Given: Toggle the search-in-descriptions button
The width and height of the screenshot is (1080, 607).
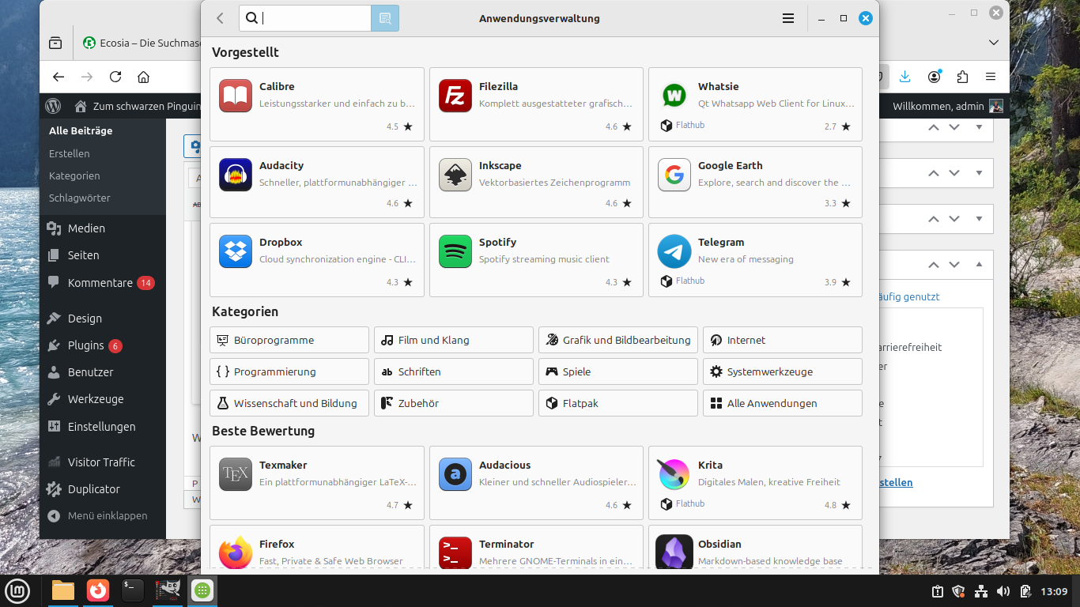Looking at the screenshot, I should tap(385, 18).
